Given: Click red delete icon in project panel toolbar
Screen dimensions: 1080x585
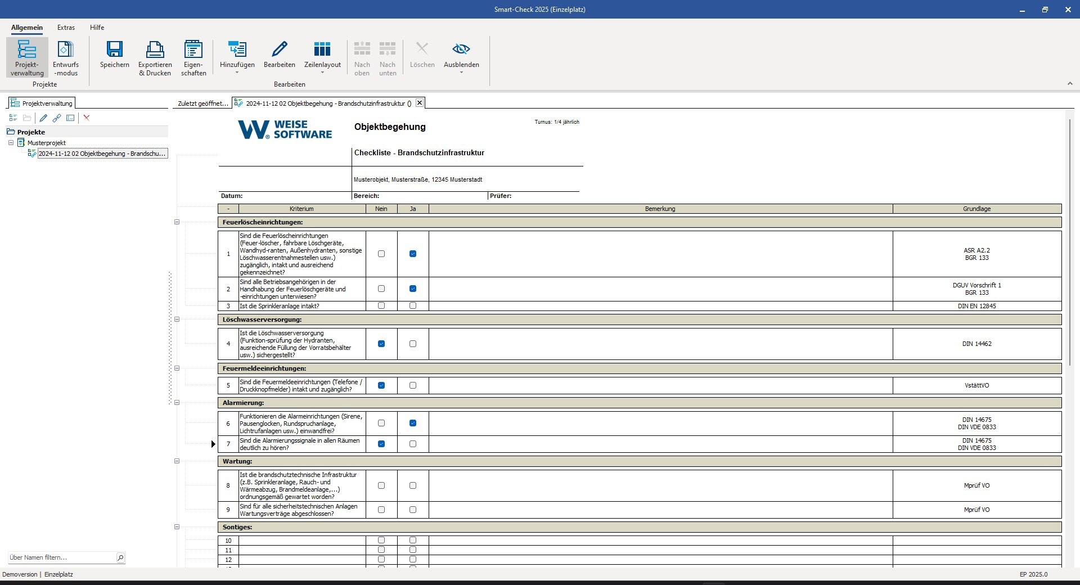Looking at the screenshot, I should 87,118.
